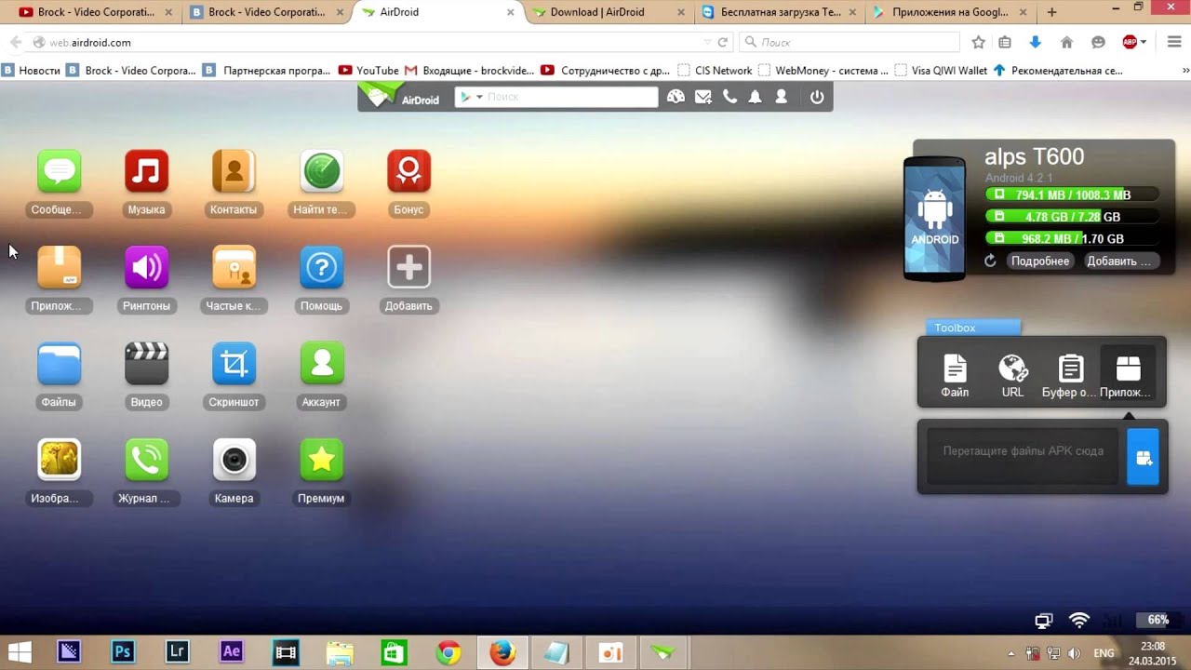
Task: Open the Контакты contacts icon
Action: pos(234,172)
